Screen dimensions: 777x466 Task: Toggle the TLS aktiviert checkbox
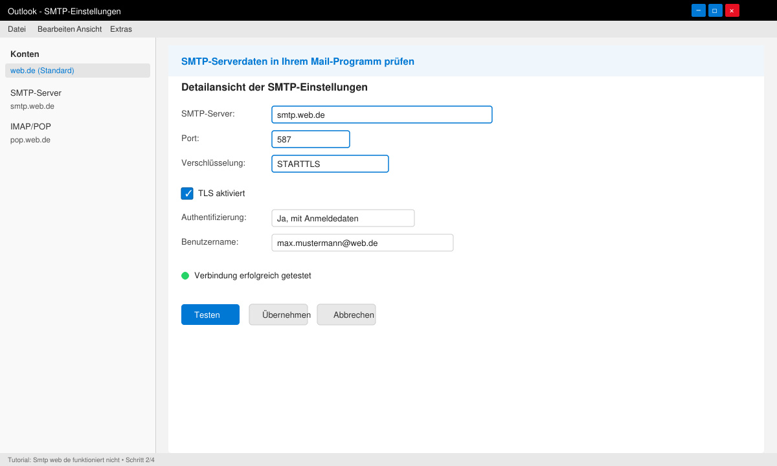point(187,194)
